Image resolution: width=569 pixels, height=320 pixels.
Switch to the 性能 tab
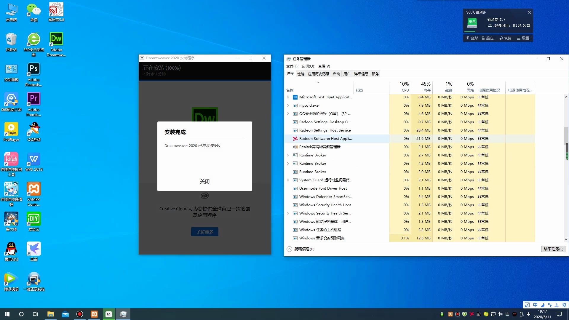pyautogui.click(x=301, y=74)
